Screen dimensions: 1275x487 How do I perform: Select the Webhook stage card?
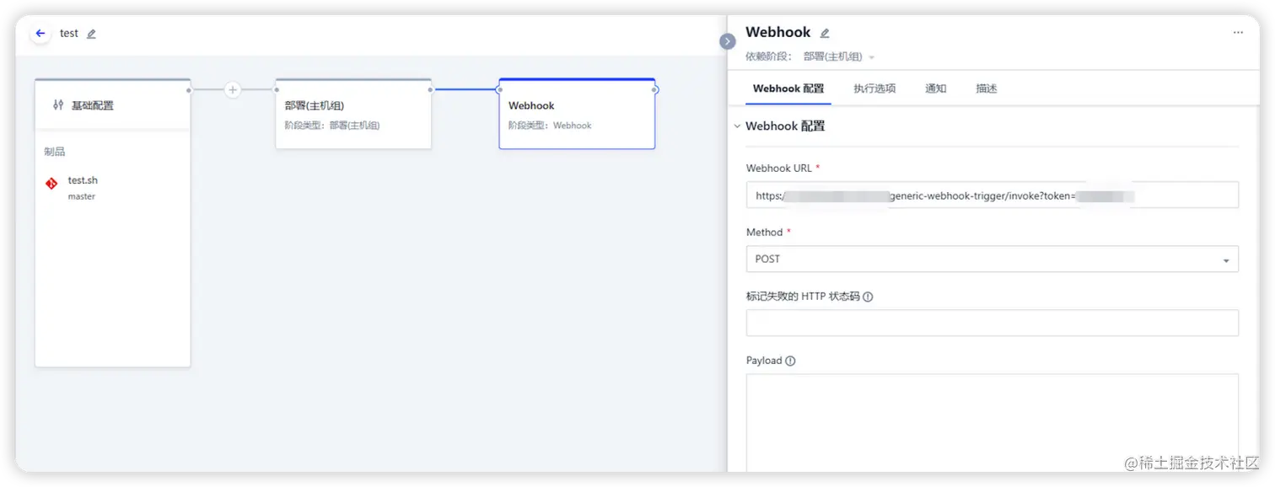click(577, 115)
